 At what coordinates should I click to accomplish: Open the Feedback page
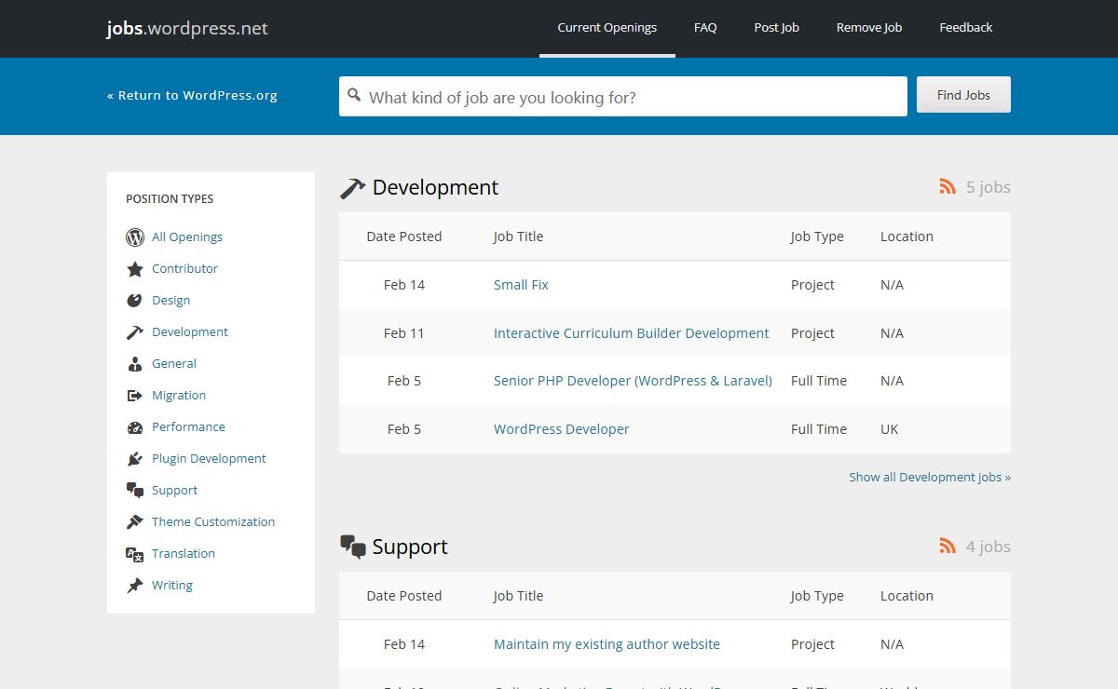966,28
